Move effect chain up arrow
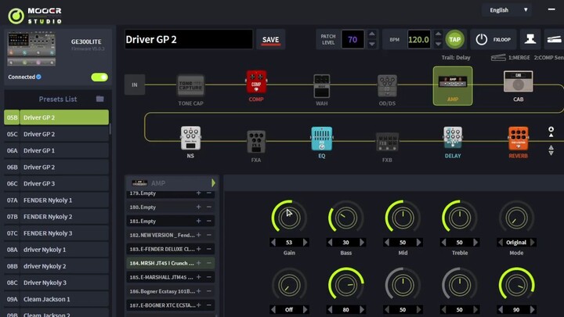This screenshot has height=317, width=564. [551, 131]
